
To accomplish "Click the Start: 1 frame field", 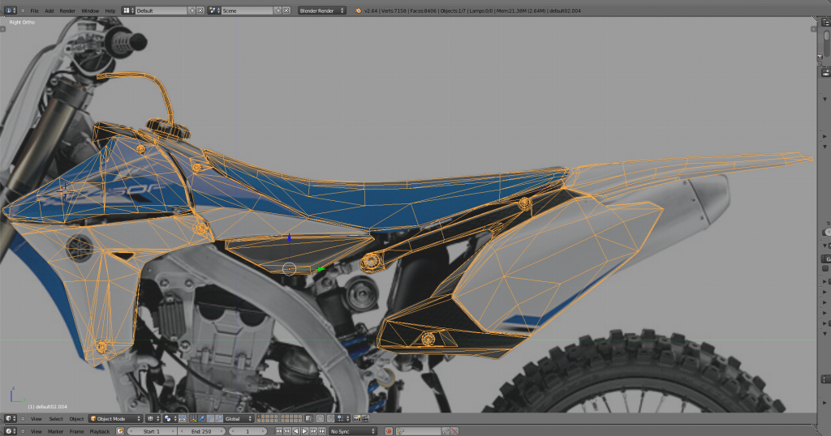I will 152,431.
